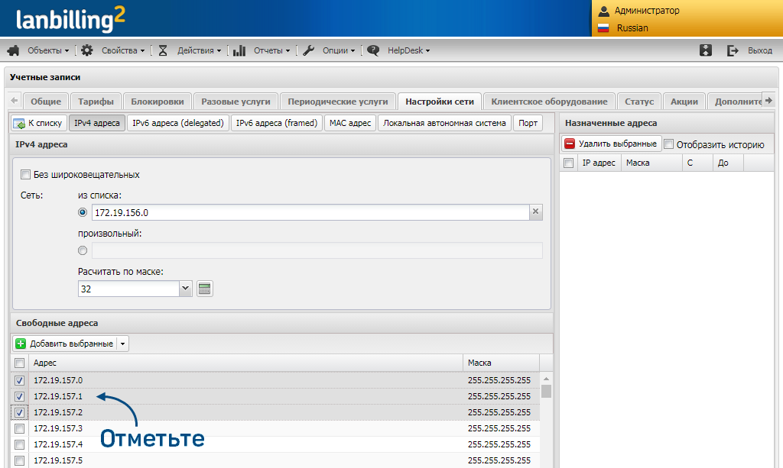Click the Выход logout button
This screenshot has width=783, height=468.
(x=750, y=50)
